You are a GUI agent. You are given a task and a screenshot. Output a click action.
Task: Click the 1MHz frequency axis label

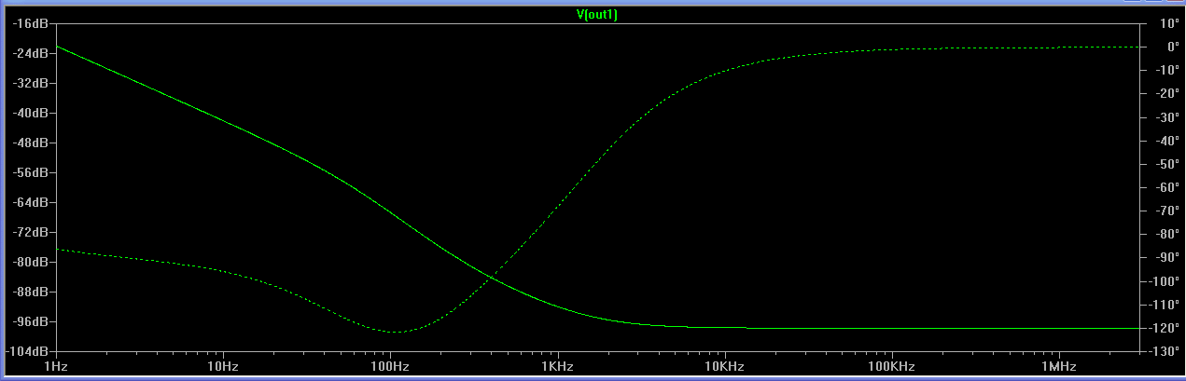click(x=1059, y=367)
